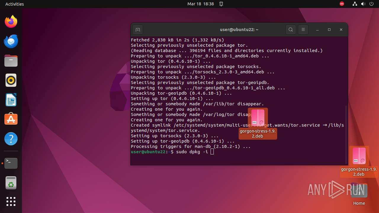Click the 'Setting up tor-geoipdb' line
Viewport: 379px width, 213px height.
tap(183, 141)
